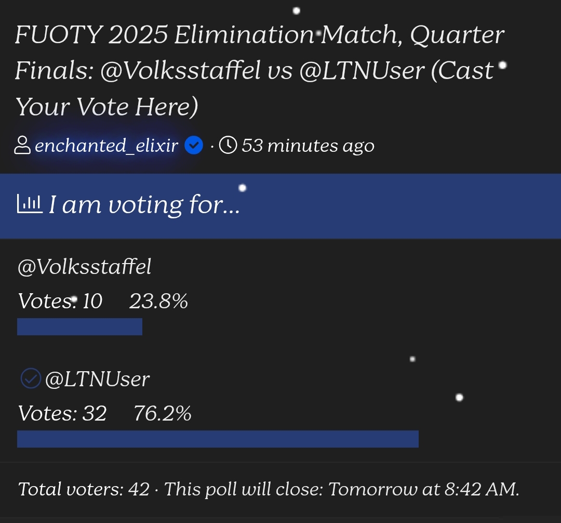
Task: Click the "I am voting for…" poll header
Action: tap(144, 205)
